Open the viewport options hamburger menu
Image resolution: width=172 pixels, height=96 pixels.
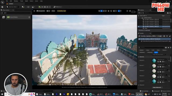pyautogui.click(x=34, y=11)
